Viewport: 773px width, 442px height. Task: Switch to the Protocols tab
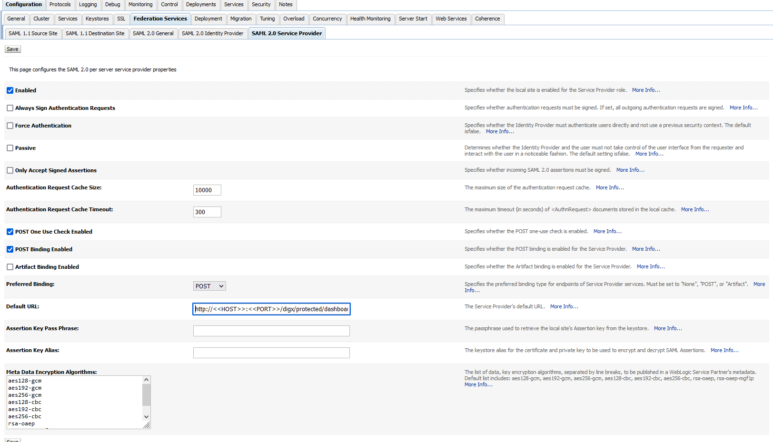point(60,5)
